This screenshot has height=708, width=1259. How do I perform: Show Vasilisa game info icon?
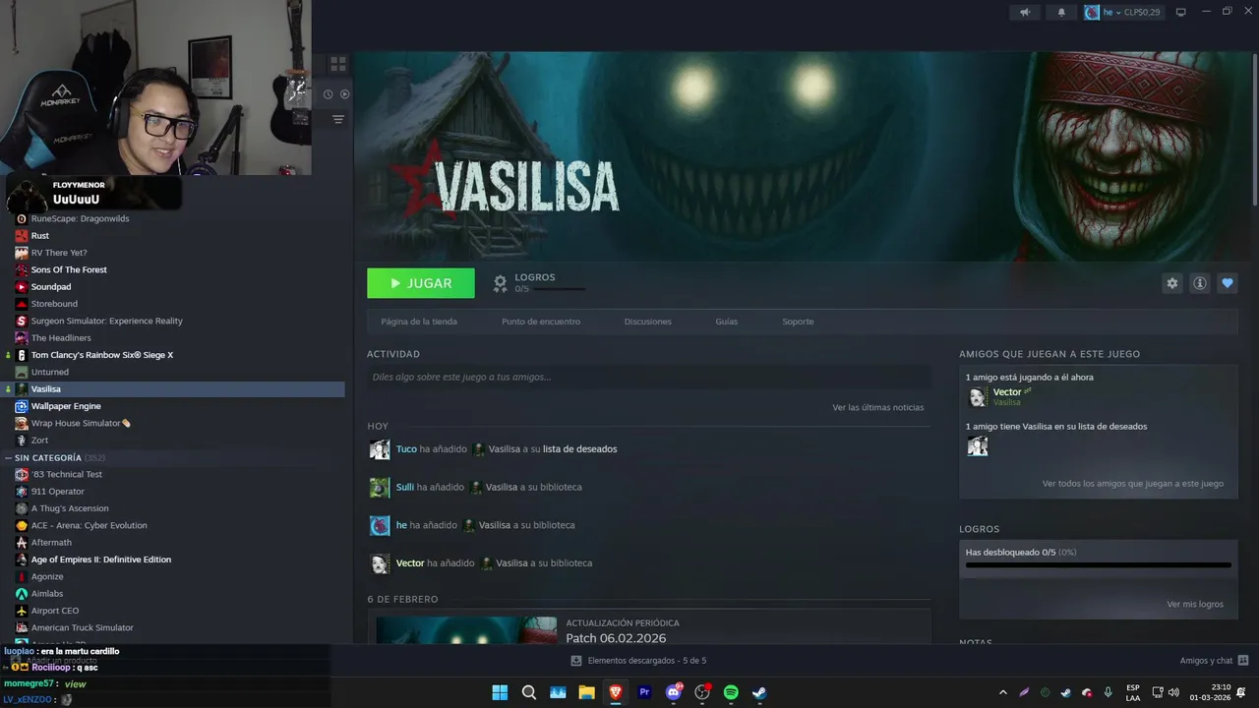click(1200, 283)
